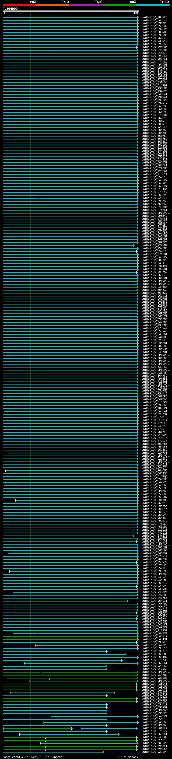Image resolution: width=172 pixels, height=759 pixels.
Task: Open hit UniRef100_C1E274
Action: coord(154,53)
